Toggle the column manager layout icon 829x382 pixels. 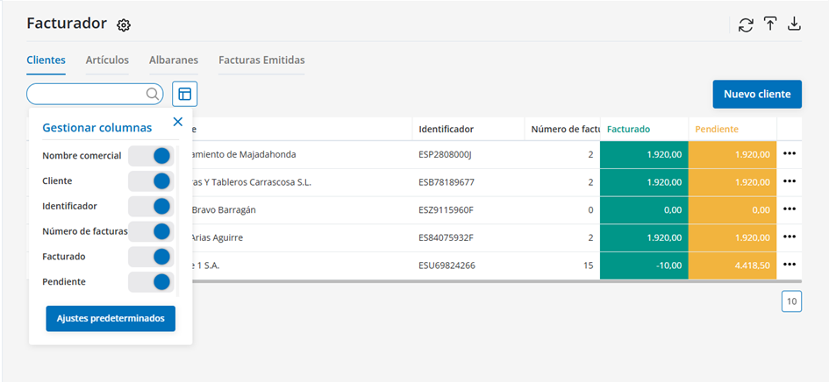(184, 94)
